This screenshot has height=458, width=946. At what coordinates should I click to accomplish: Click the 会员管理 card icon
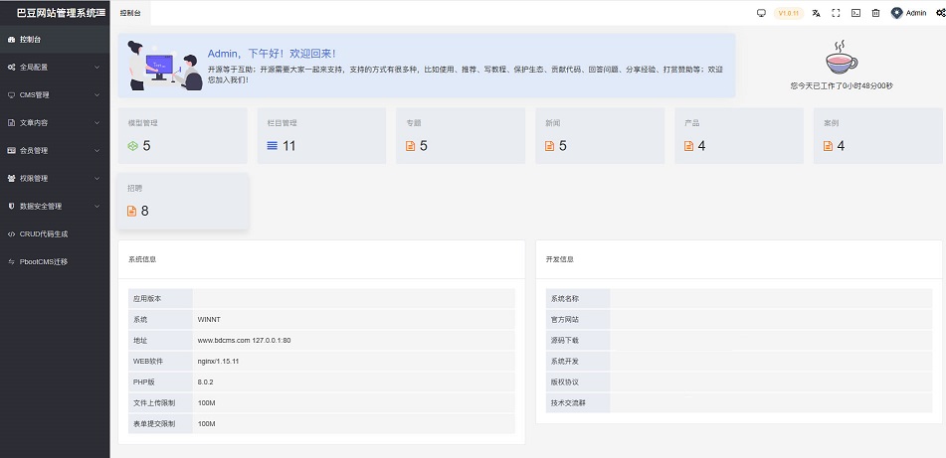point(12,151)
